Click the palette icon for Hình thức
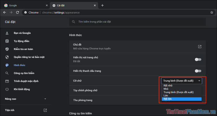This screenshot has height=116, width=217. pos(7,65)
